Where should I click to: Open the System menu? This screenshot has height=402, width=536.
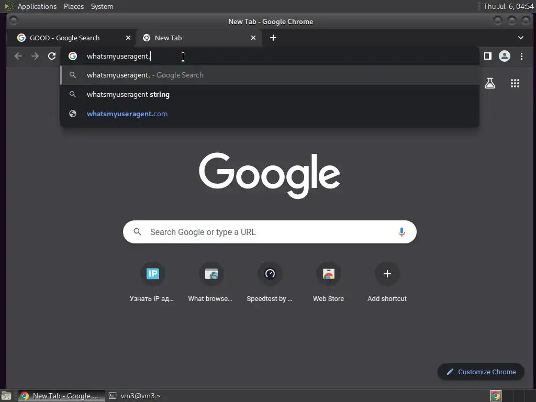[102, 6]
